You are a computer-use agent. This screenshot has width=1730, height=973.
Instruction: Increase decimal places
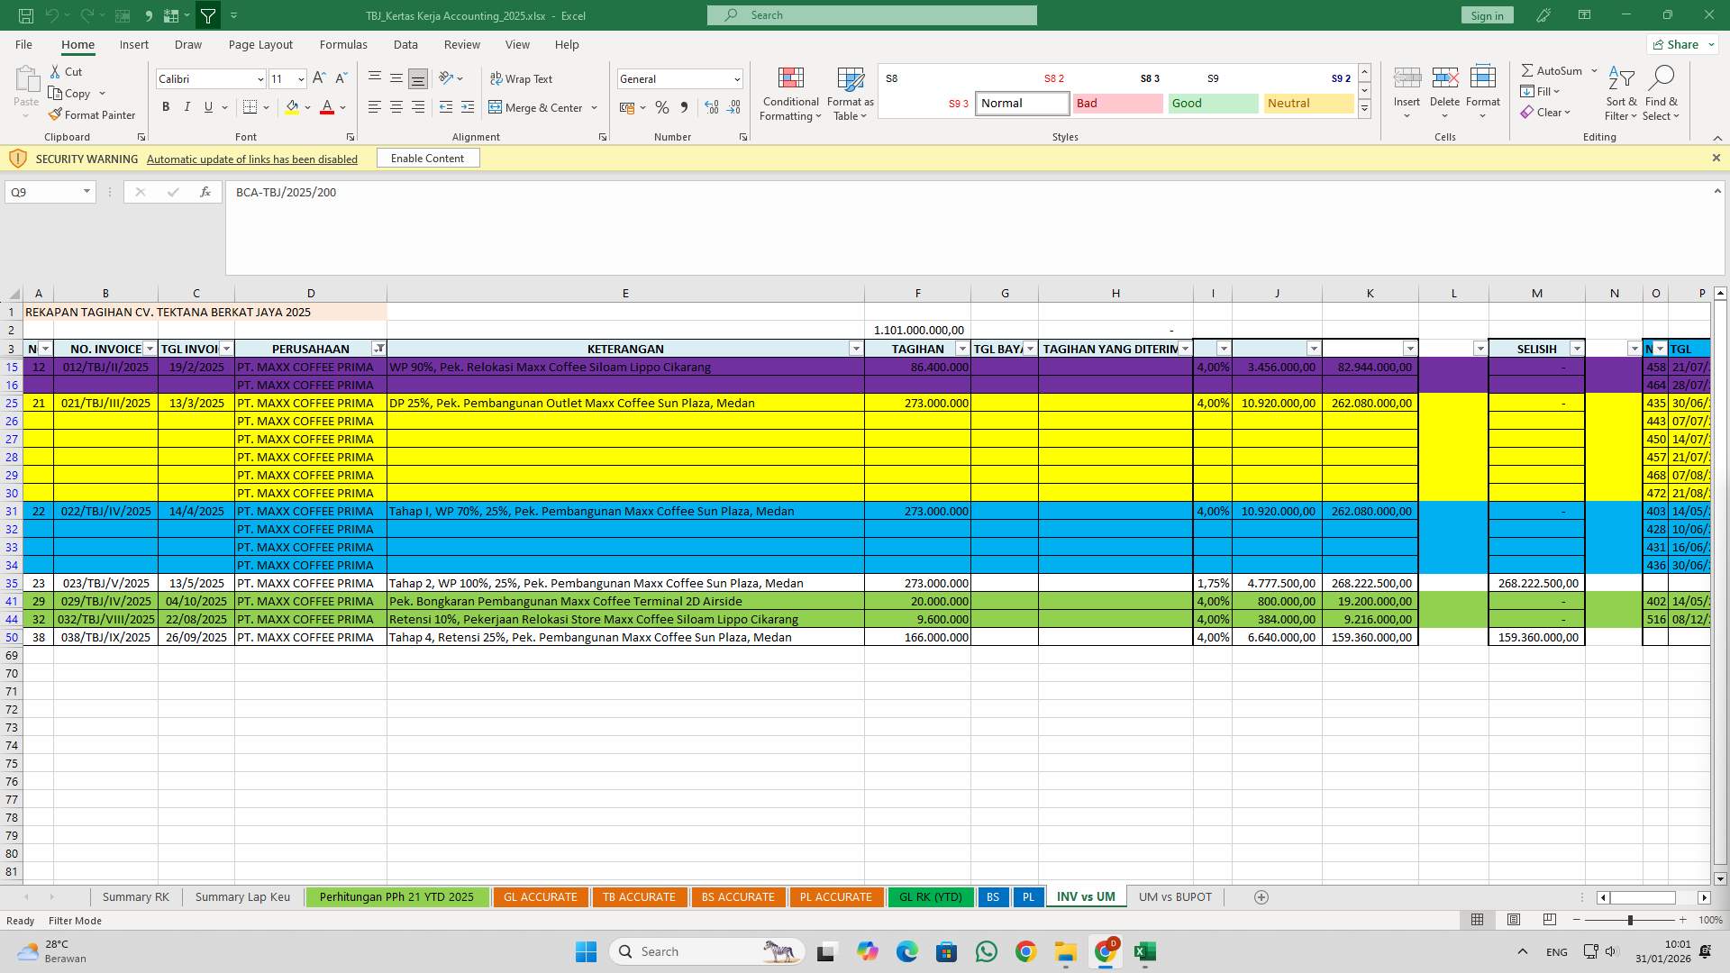pos(711,107)
